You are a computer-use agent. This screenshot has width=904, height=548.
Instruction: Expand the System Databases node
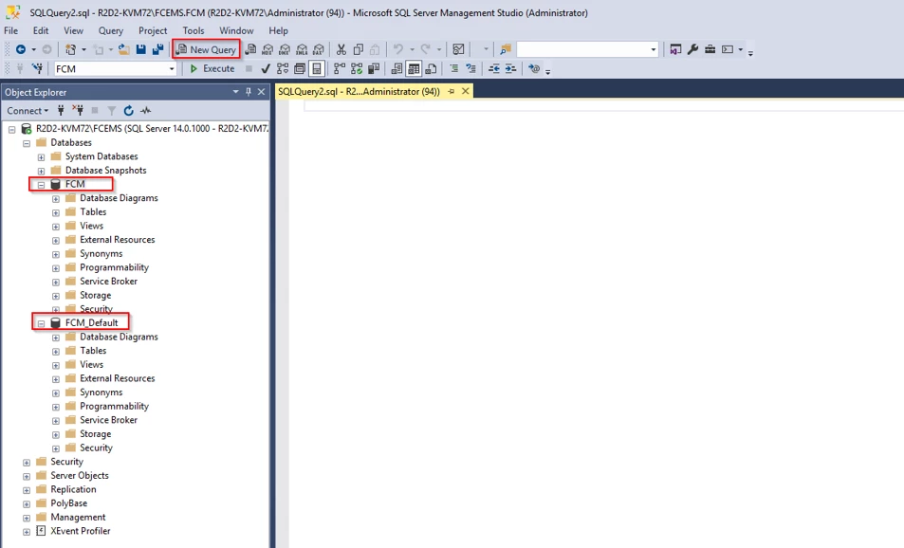click(41, 156)
